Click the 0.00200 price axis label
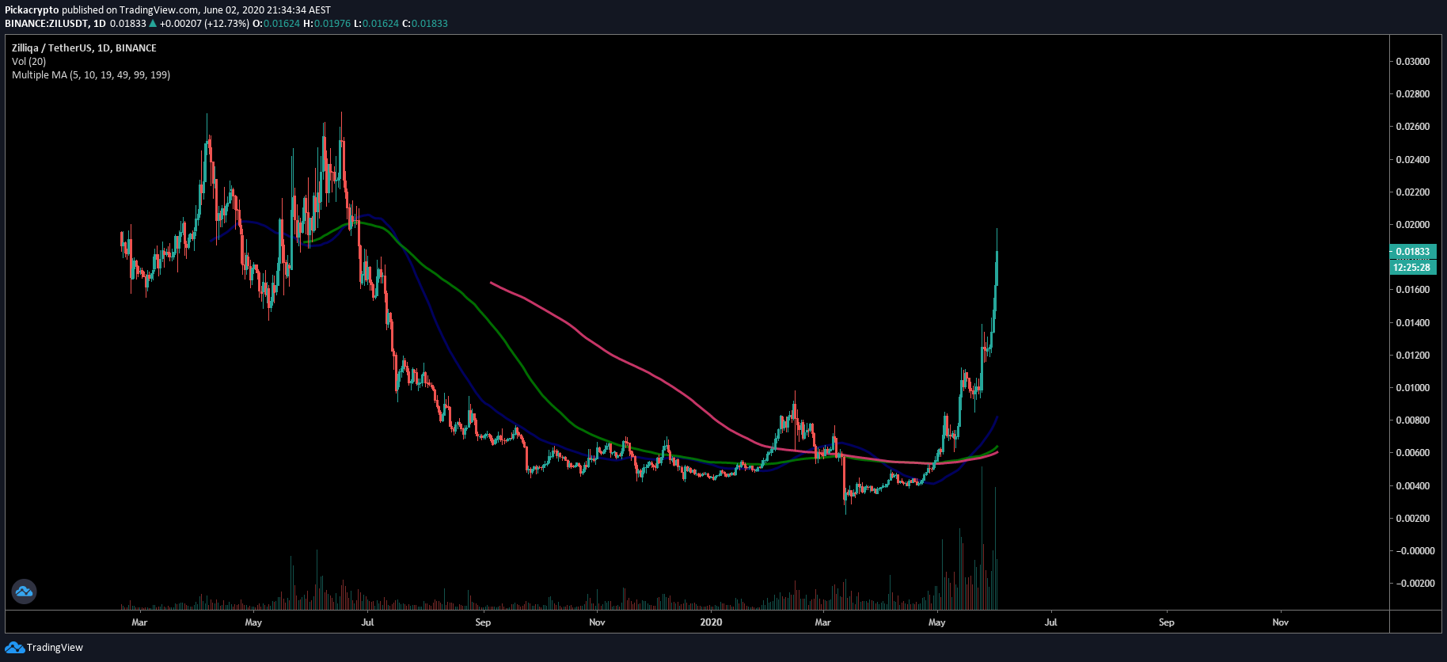Viewport: 1447px width, 662px height. 1413,519
